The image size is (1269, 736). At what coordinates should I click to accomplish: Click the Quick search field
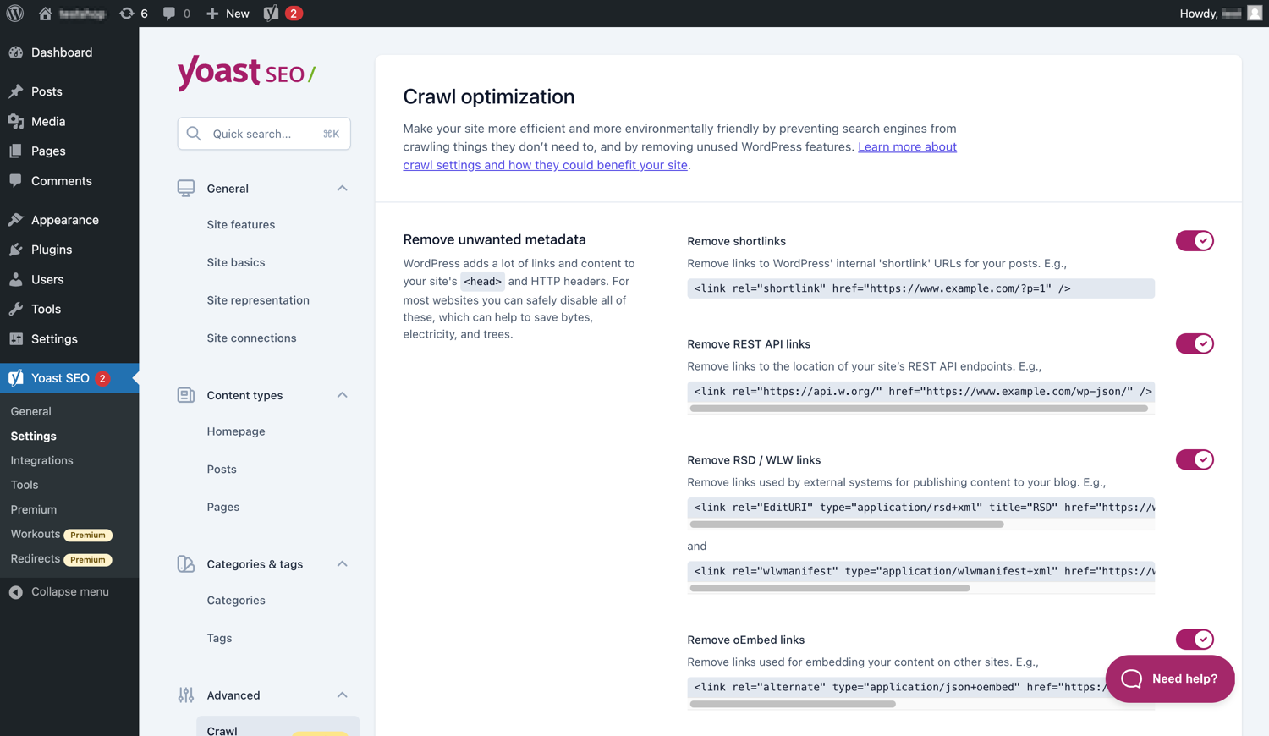pyautogui.click(x=263, y=134)
